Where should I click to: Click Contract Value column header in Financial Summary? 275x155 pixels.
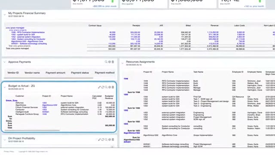[x=95, y=26]
